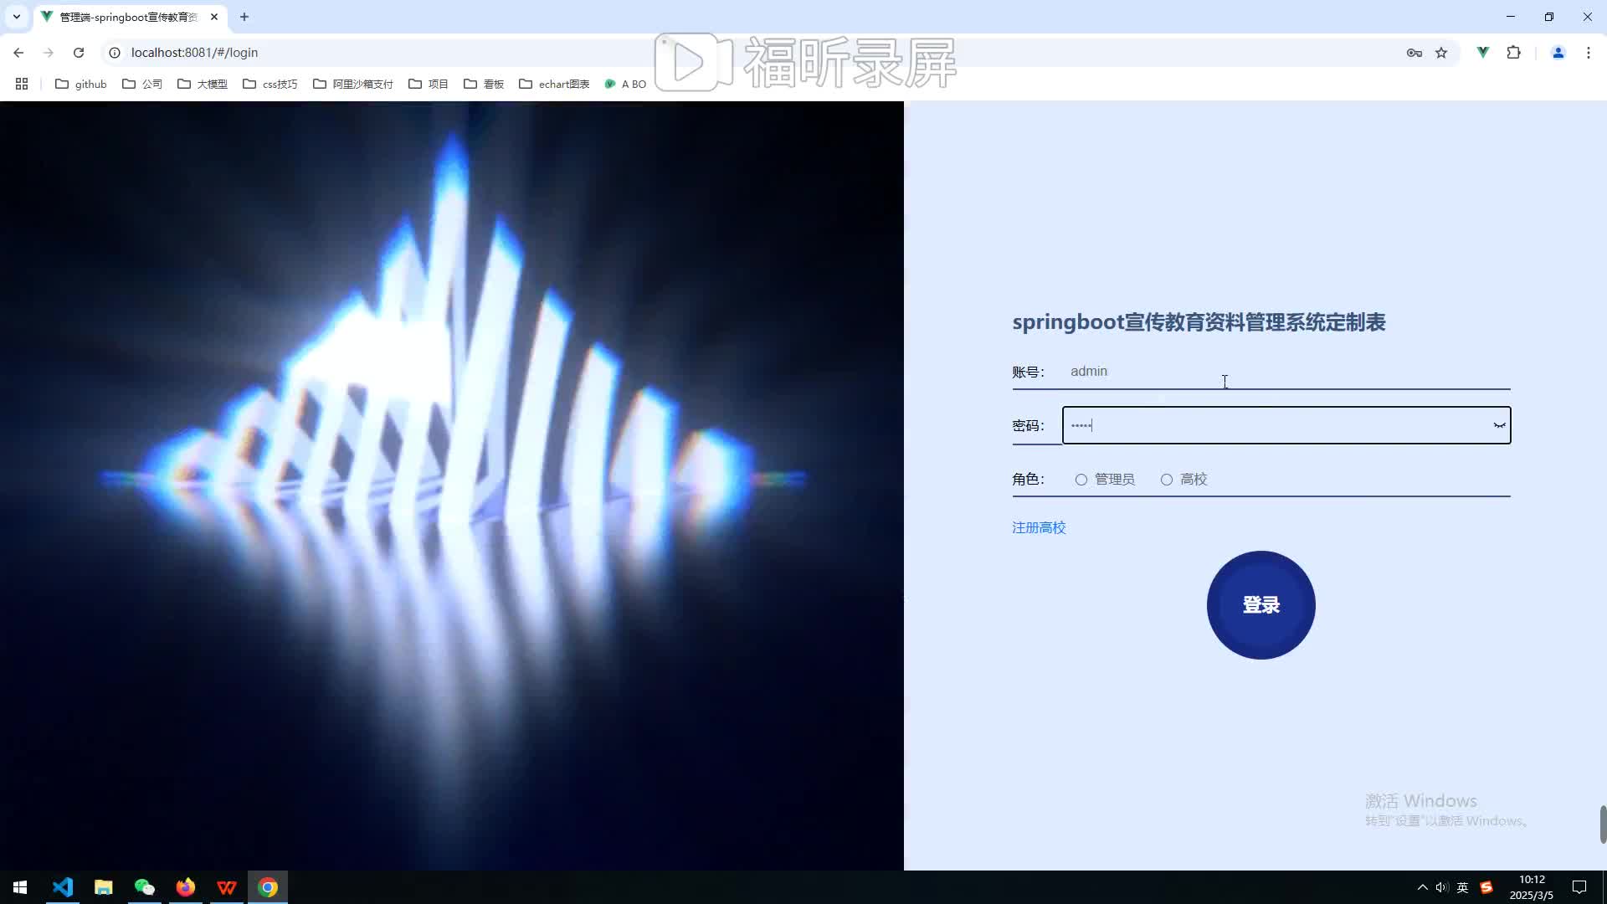1607x904 pixels.
Task: Open Vue devtools extension icon
Action: click(1482, 53)
